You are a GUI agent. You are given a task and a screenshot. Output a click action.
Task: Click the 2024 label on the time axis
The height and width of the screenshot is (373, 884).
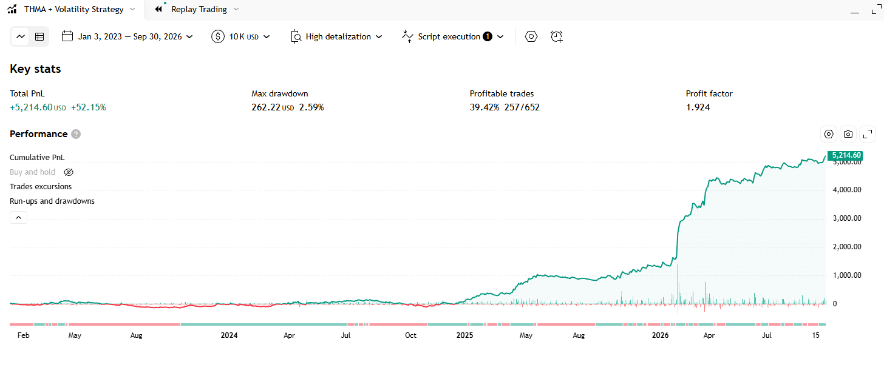[x=229, y=335]
